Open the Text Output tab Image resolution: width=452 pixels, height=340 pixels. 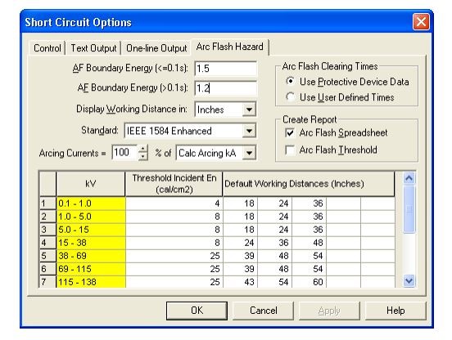[x=93, y=48]
